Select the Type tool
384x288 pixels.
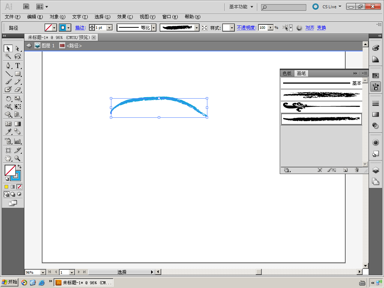point(17,65)
